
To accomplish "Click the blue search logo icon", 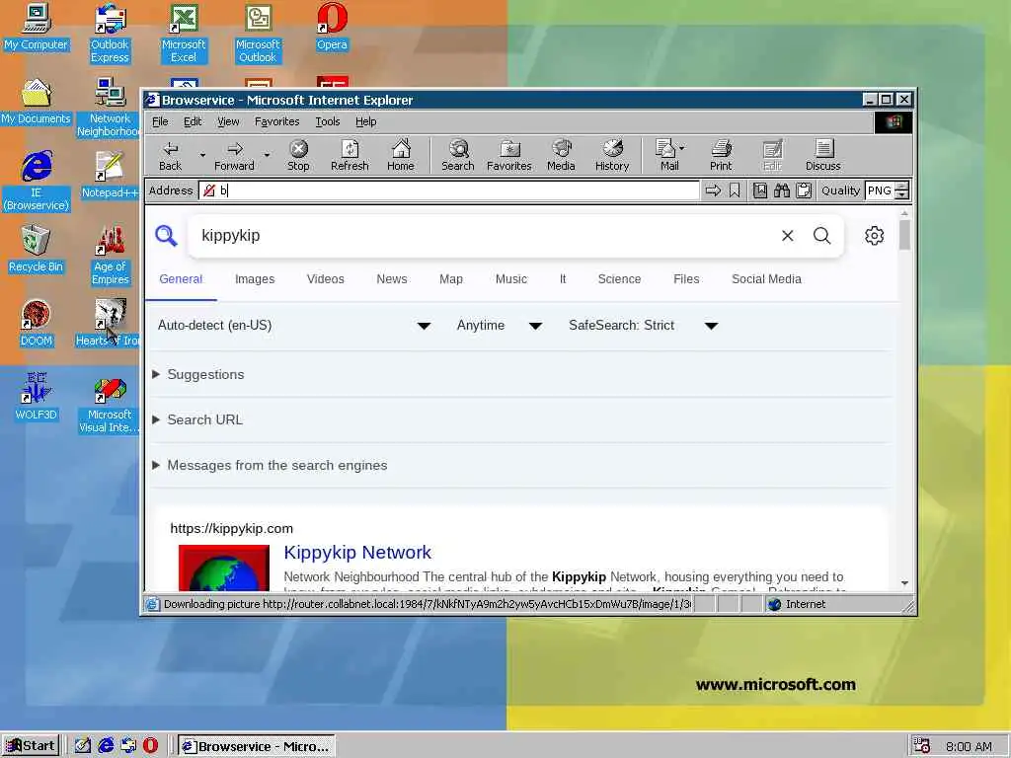I will pyautogui.click(x=166, y=235).
